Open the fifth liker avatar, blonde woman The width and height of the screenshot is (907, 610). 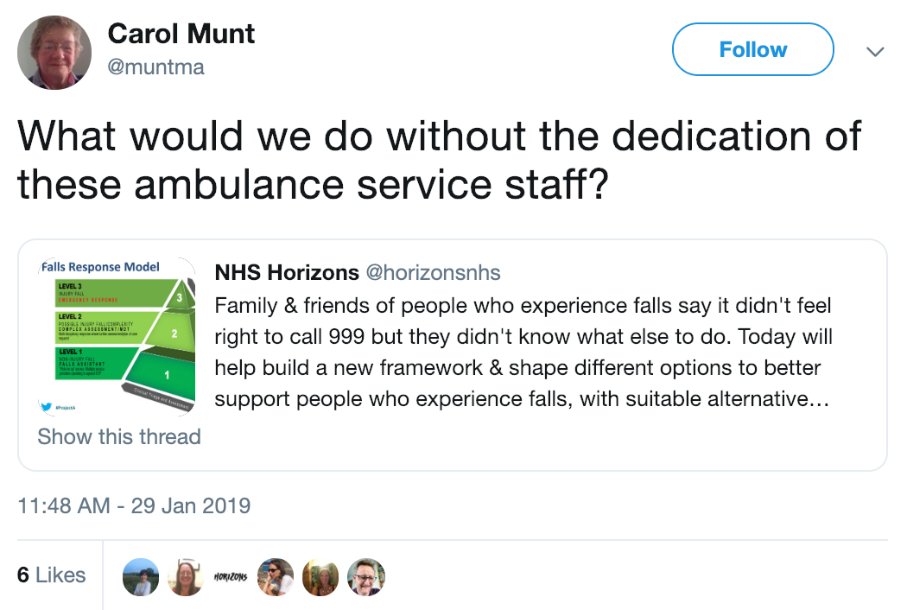[320, 577]
